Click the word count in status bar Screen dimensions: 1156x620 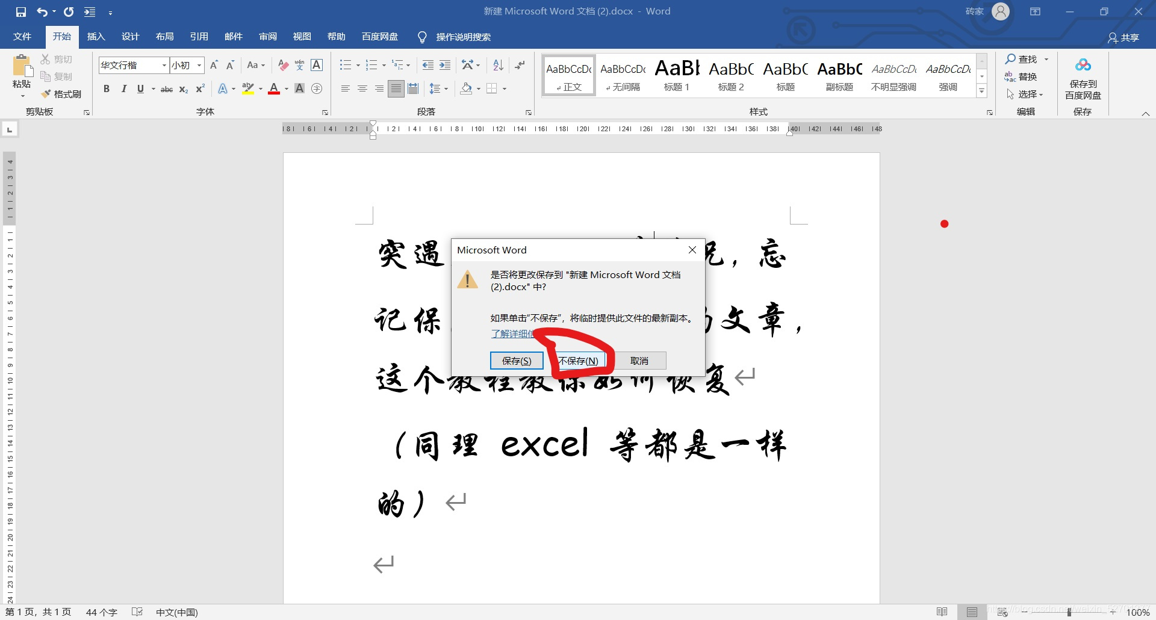coord(101,612)
